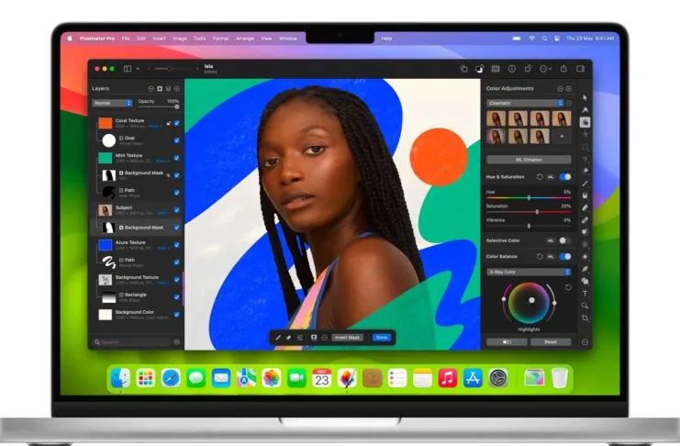Click Wi-Fi icon in the menu bar
This screenshot has height=446, width=680.
(x=531, y=39)
